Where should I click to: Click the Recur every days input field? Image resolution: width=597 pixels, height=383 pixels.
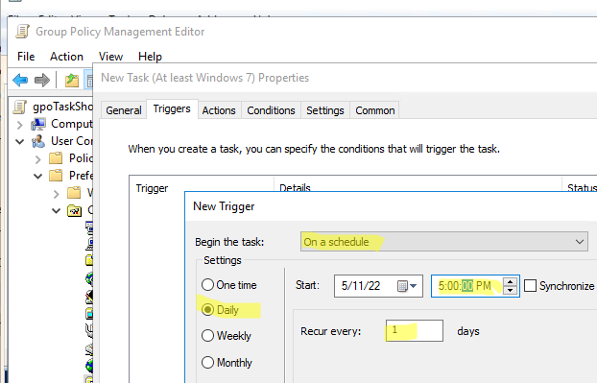[415, 330]
